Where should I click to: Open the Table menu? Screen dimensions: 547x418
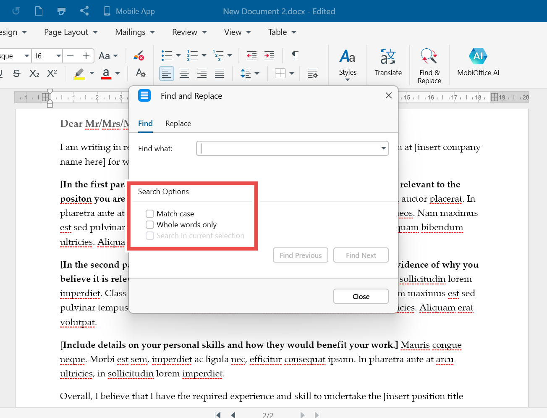[x=282, y=32]
